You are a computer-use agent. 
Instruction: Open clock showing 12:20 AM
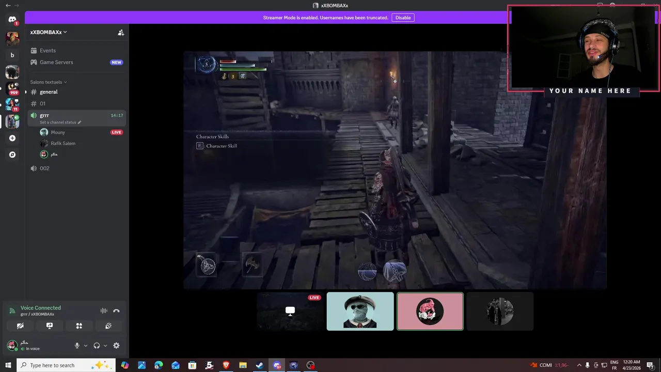[632, 365]
